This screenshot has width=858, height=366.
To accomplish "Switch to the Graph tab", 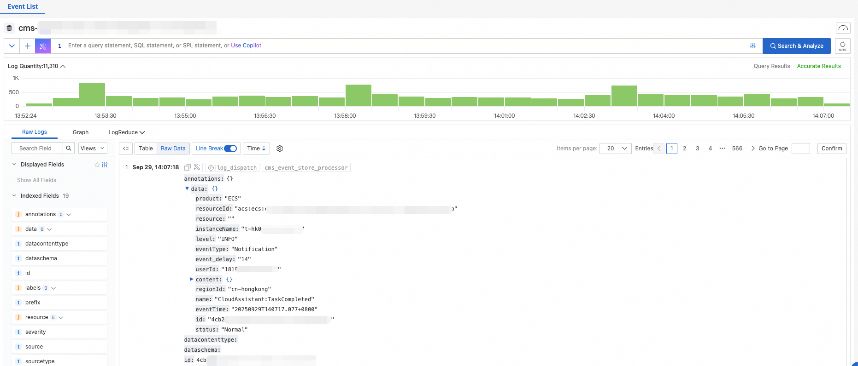I will click(x=81, y=132).
